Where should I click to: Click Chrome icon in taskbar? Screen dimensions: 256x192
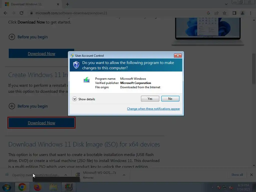tap(22, 187)
